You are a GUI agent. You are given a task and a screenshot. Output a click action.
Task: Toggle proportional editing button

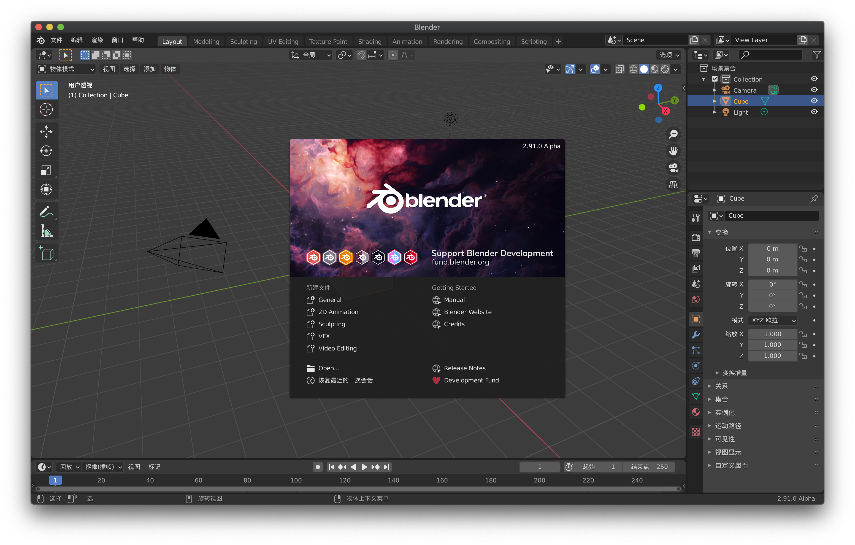point(393,55)
